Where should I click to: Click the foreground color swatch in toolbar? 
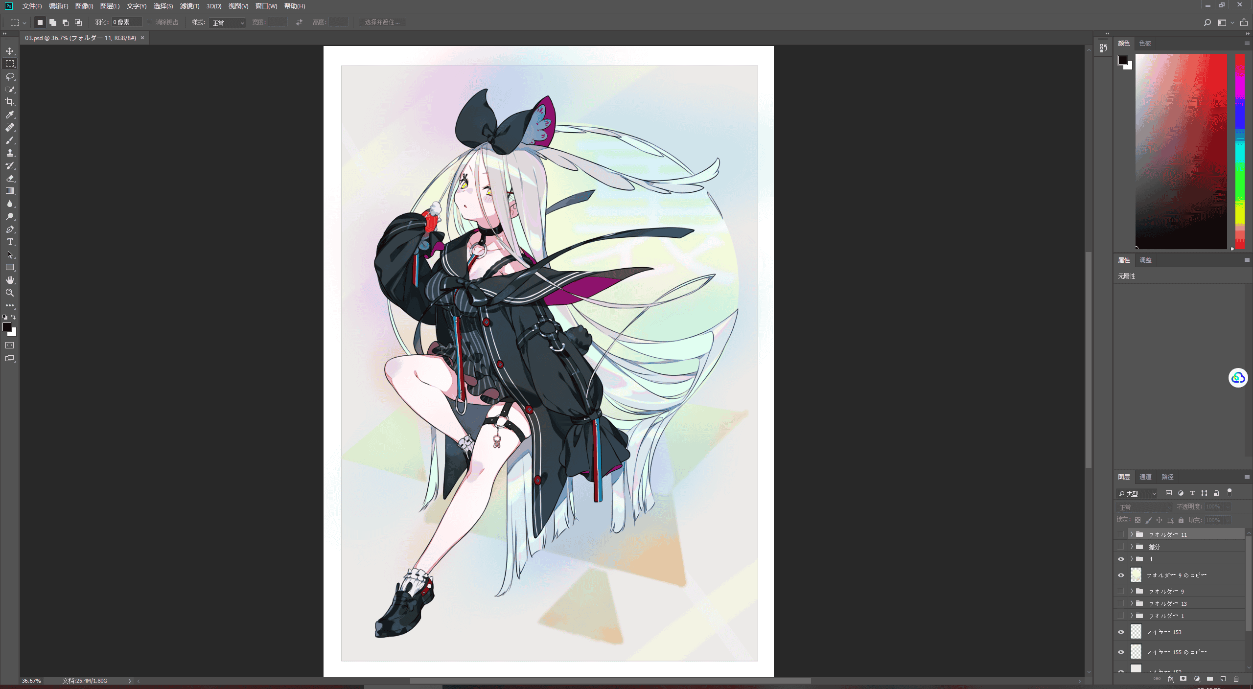6,326
